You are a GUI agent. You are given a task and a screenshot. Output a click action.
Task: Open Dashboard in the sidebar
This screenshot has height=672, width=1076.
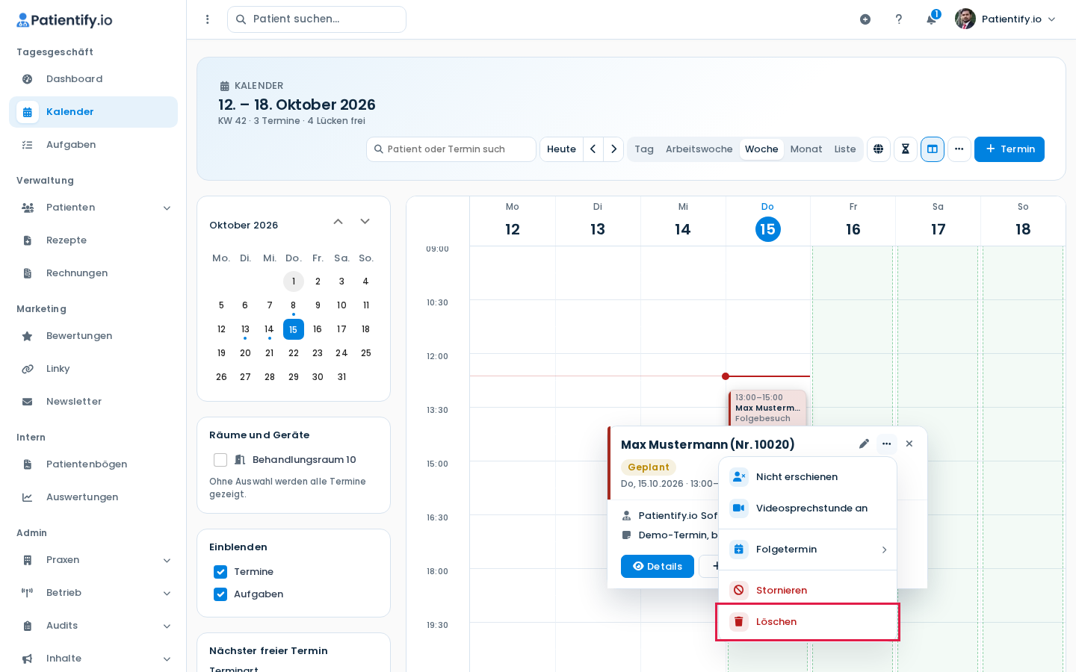click(93, 79)
